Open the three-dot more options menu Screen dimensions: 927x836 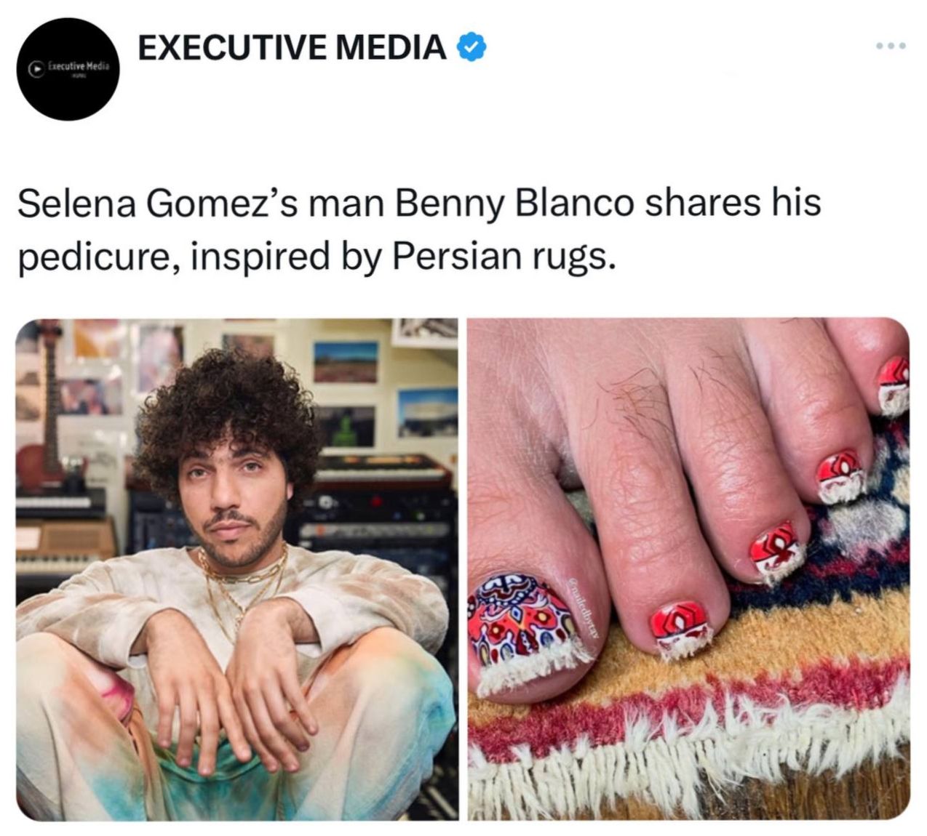pyautogui.click(x=891, y=46)
